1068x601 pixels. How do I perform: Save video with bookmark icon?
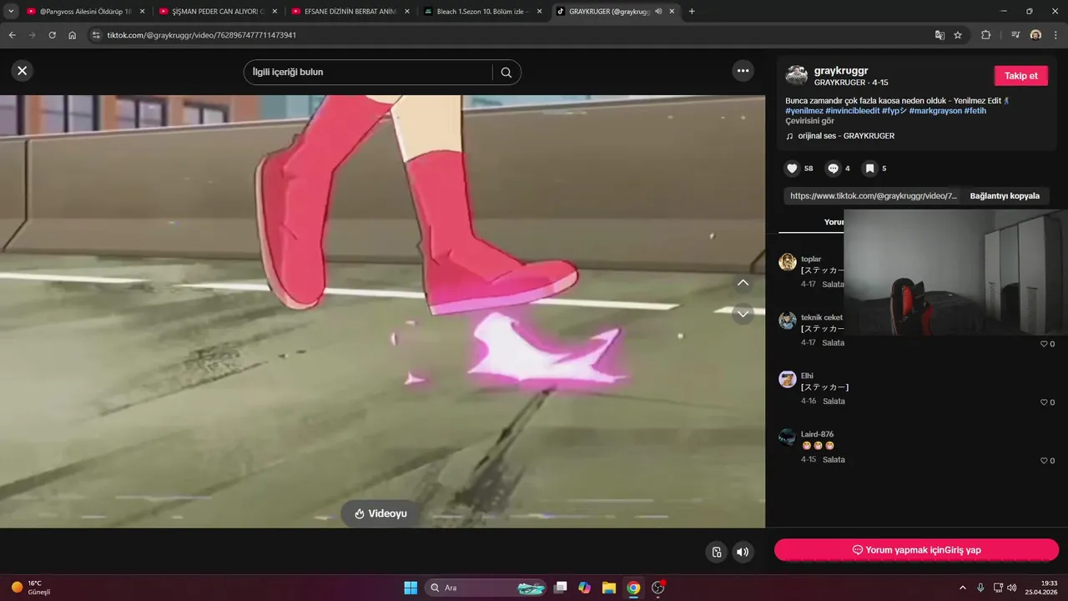point(869,169)
